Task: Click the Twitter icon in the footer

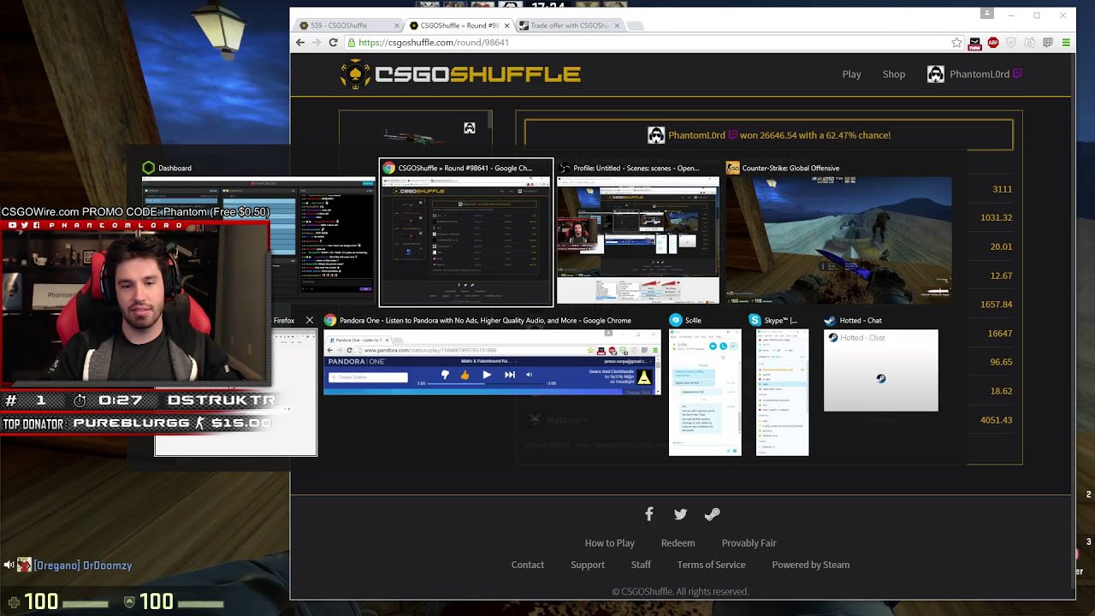Action: (x=680, y=514)
